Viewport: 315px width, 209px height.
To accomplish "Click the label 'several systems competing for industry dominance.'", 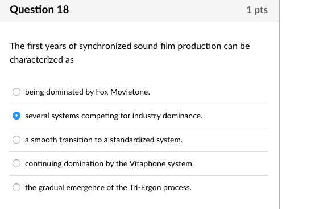I will point(114,116).
